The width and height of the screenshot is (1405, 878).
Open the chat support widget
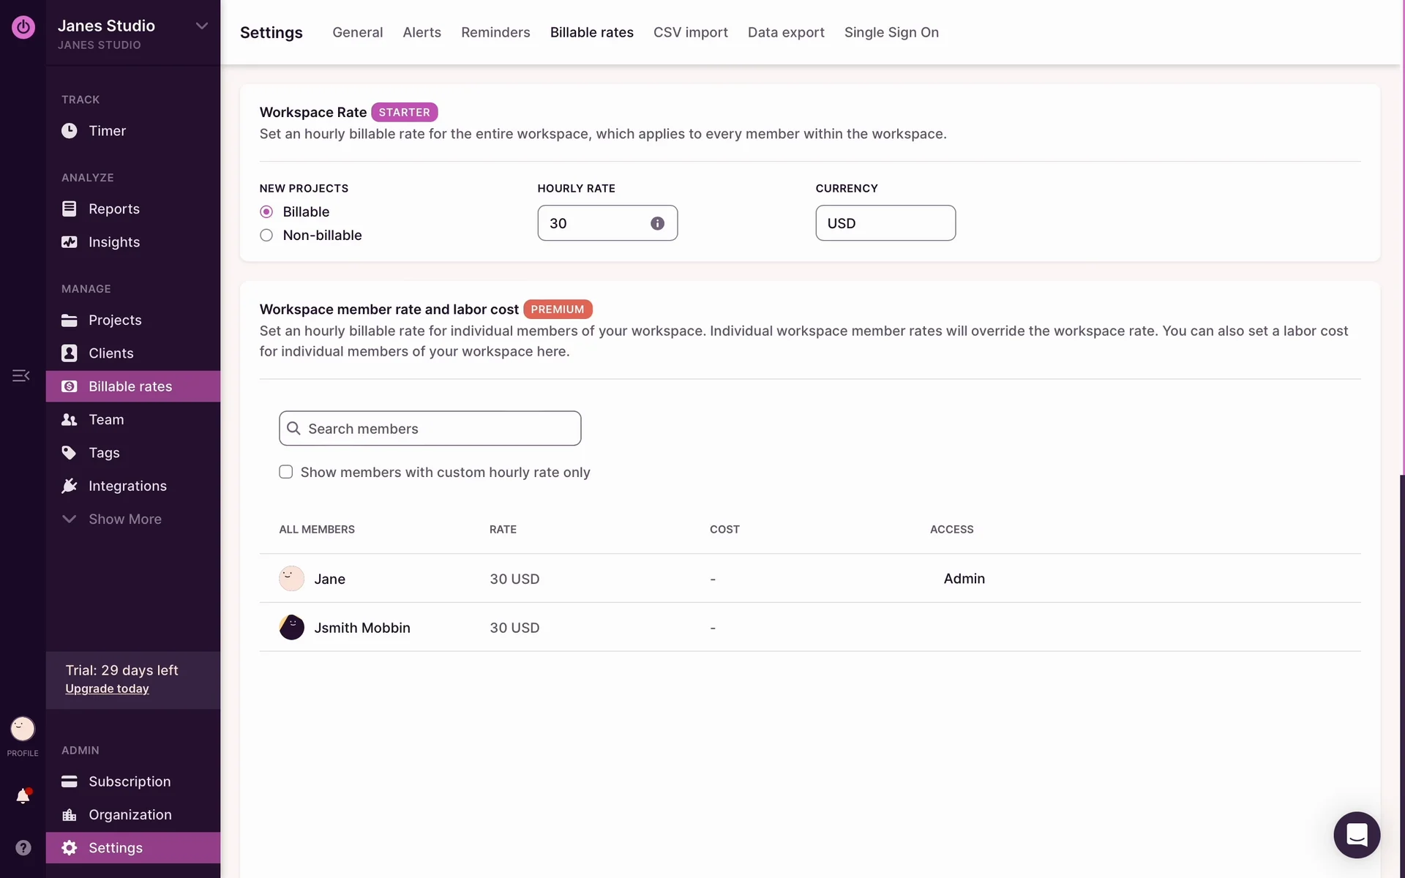pos(1356,834)
